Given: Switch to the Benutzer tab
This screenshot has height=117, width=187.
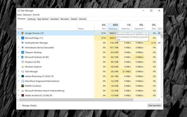Looking at the screenshot, I should 65,19.
